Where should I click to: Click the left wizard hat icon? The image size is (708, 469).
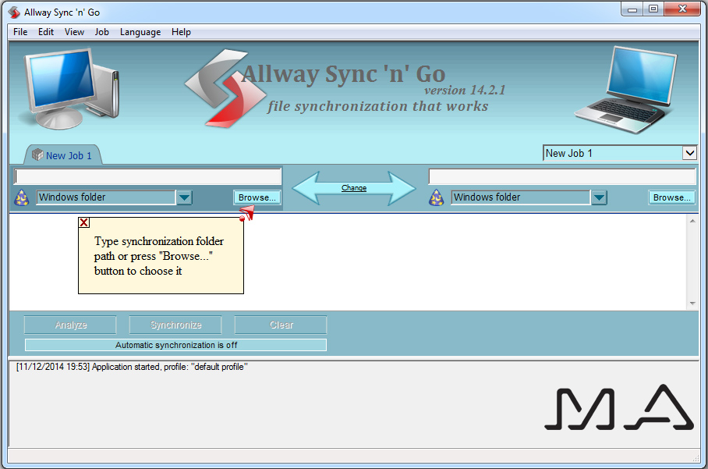click(x=21, y=197)
